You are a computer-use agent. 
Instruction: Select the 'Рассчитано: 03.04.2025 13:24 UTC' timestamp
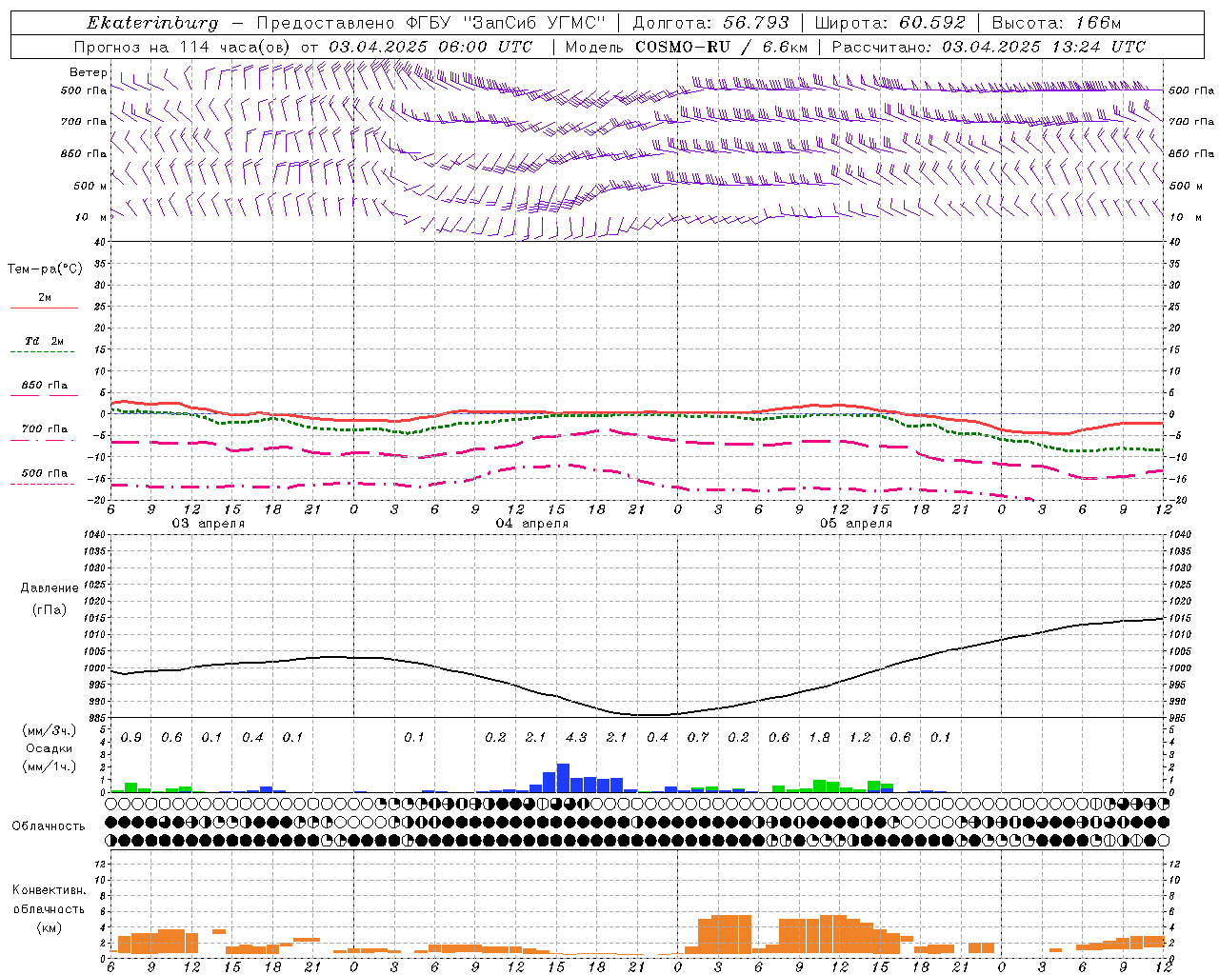[x=989, y=47]
